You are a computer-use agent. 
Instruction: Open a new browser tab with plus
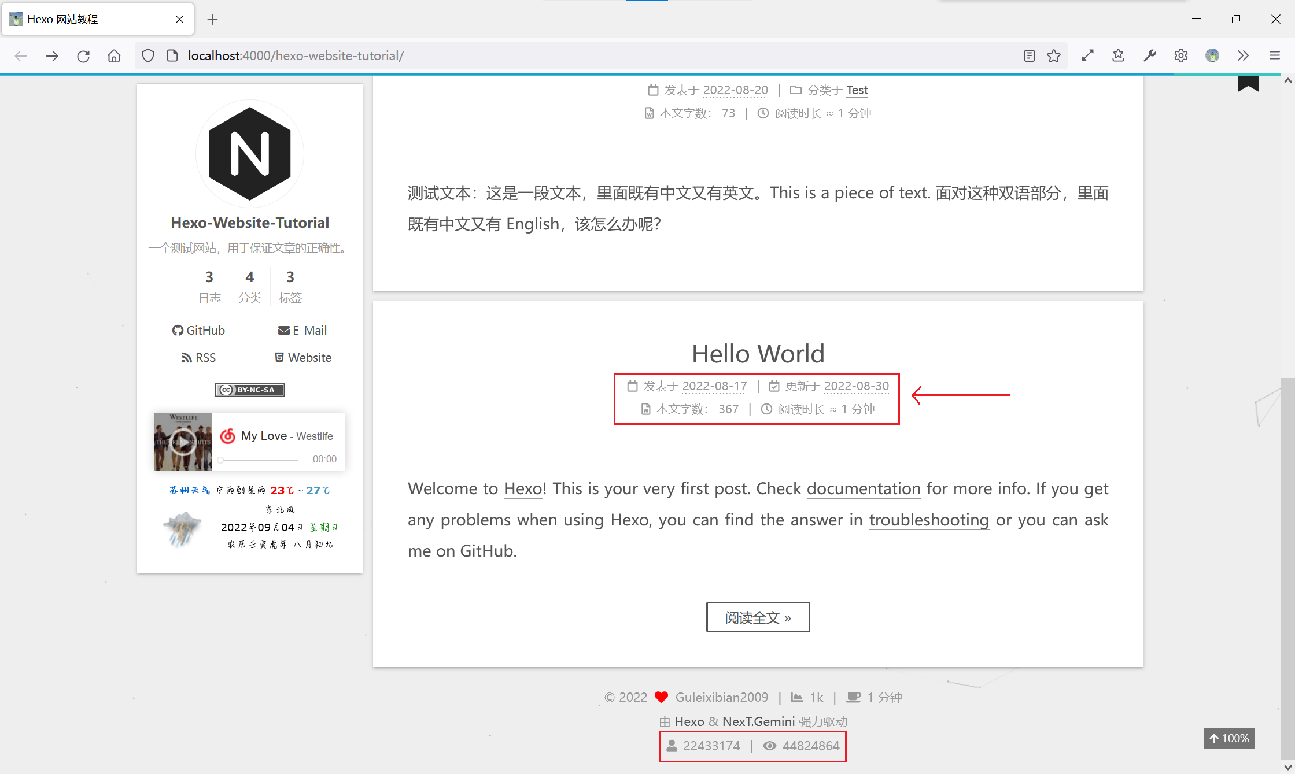point(212,20)
